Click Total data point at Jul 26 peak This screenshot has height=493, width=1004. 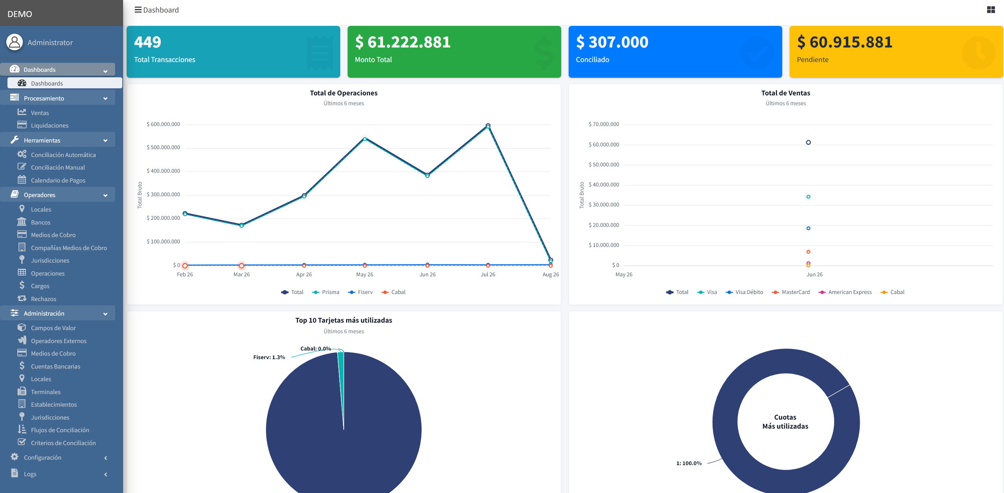(488, 126)
